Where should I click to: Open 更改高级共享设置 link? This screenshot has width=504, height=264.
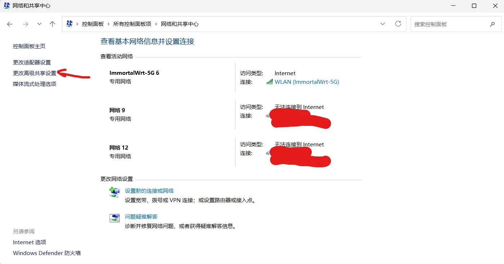click(35, 73)
